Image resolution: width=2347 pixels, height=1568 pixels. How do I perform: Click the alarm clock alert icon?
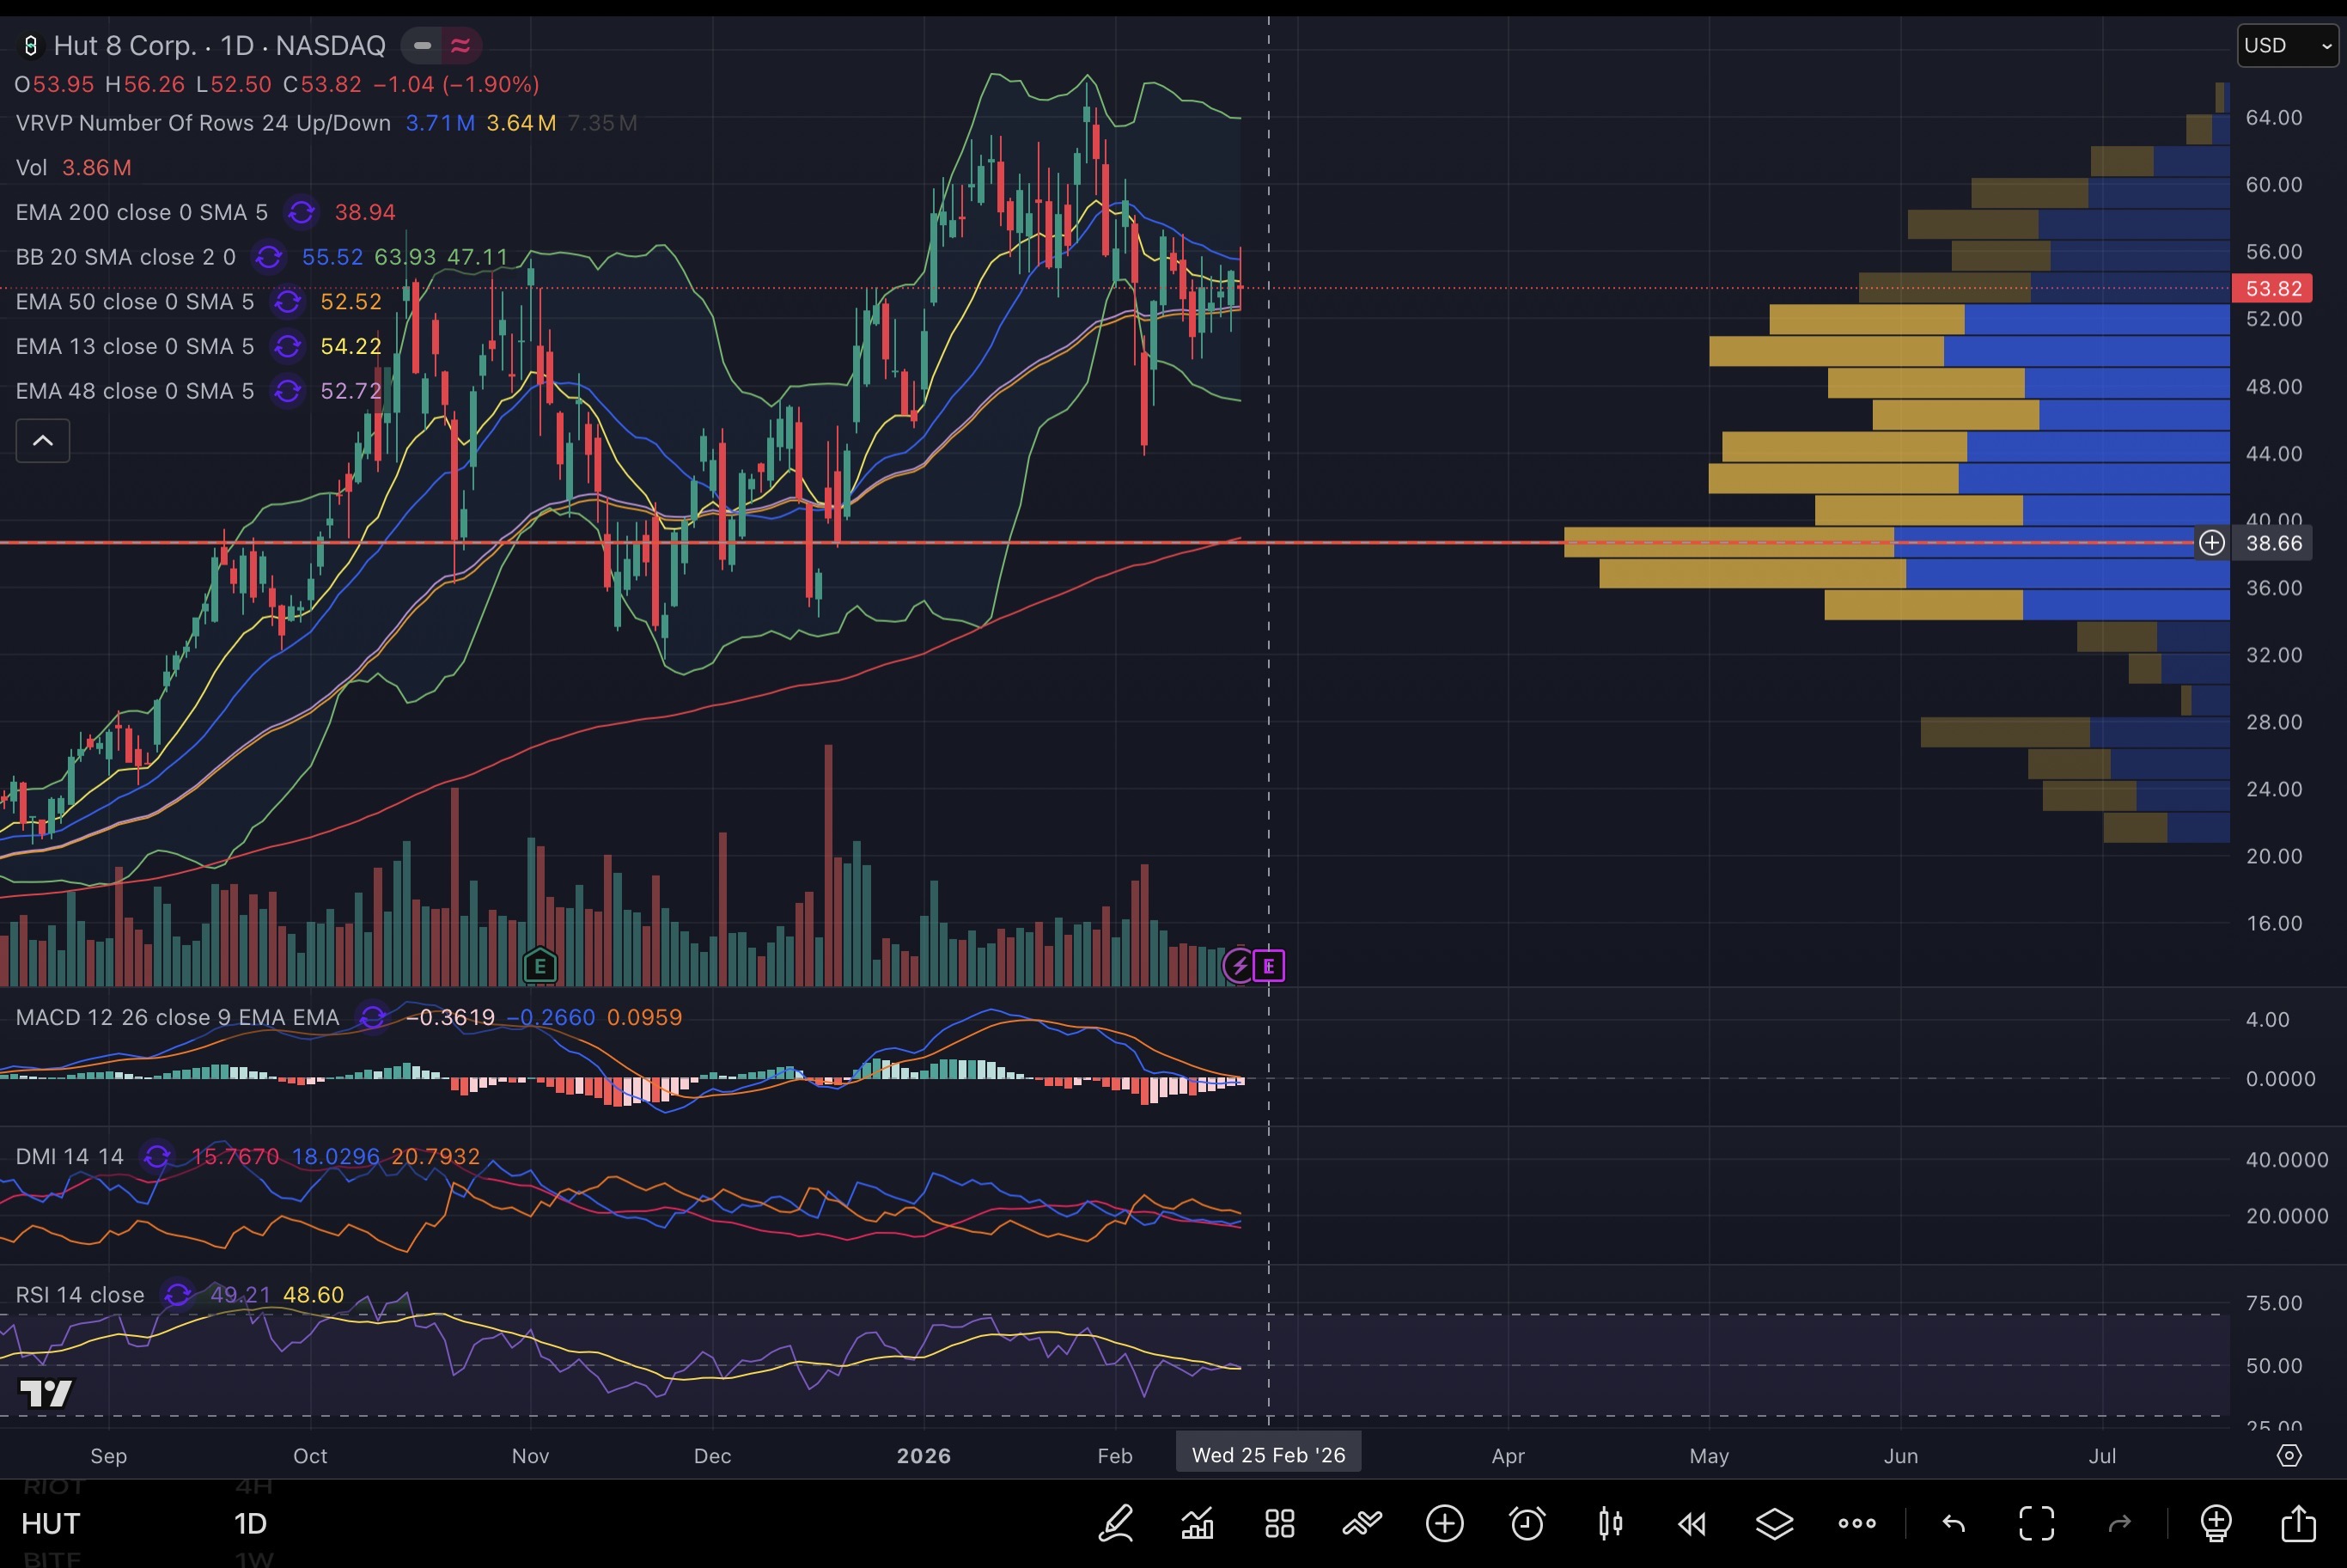[1527, 1524]
